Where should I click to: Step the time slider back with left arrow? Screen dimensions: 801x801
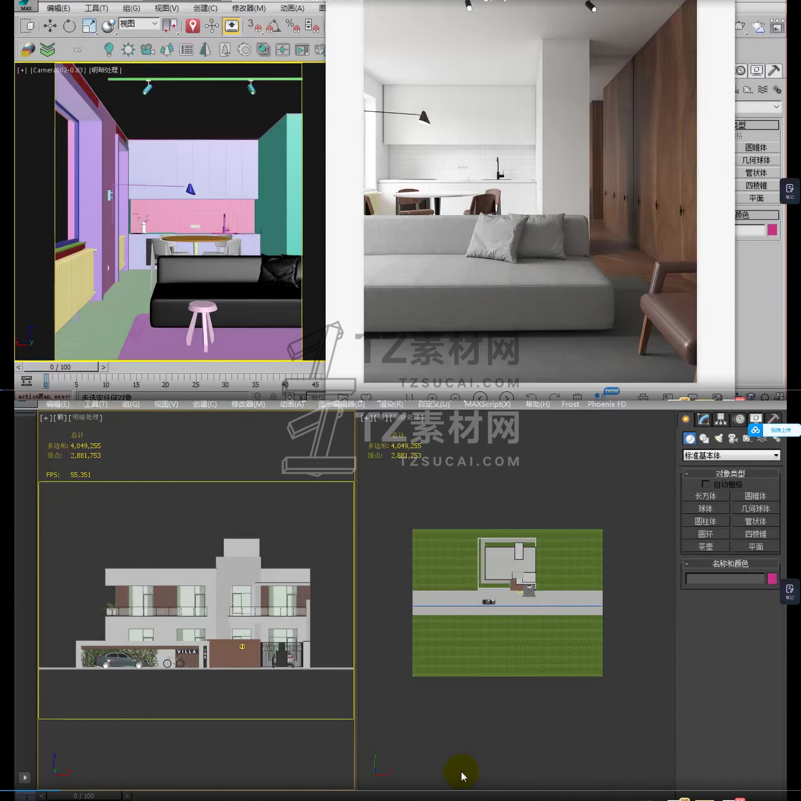pyautogui.click(x=19, y=367)
